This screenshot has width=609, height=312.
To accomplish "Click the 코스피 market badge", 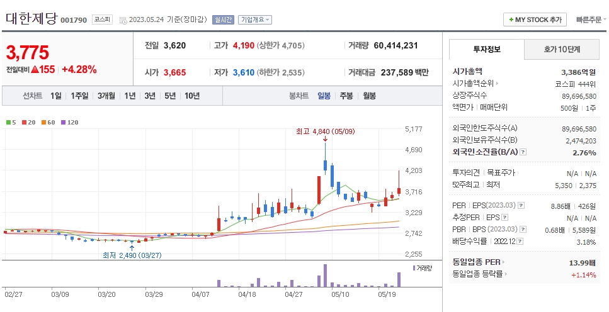I will tap(102, 19).
